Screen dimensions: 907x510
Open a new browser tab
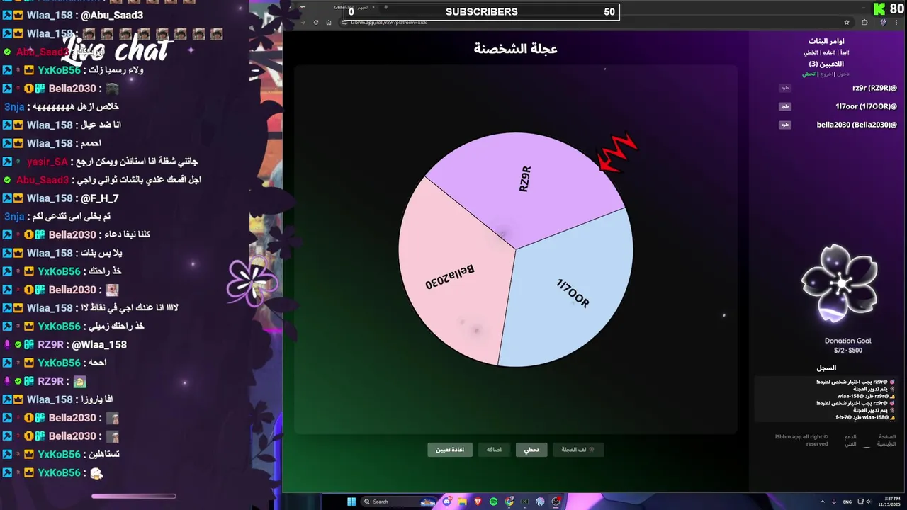pos(386,7)
